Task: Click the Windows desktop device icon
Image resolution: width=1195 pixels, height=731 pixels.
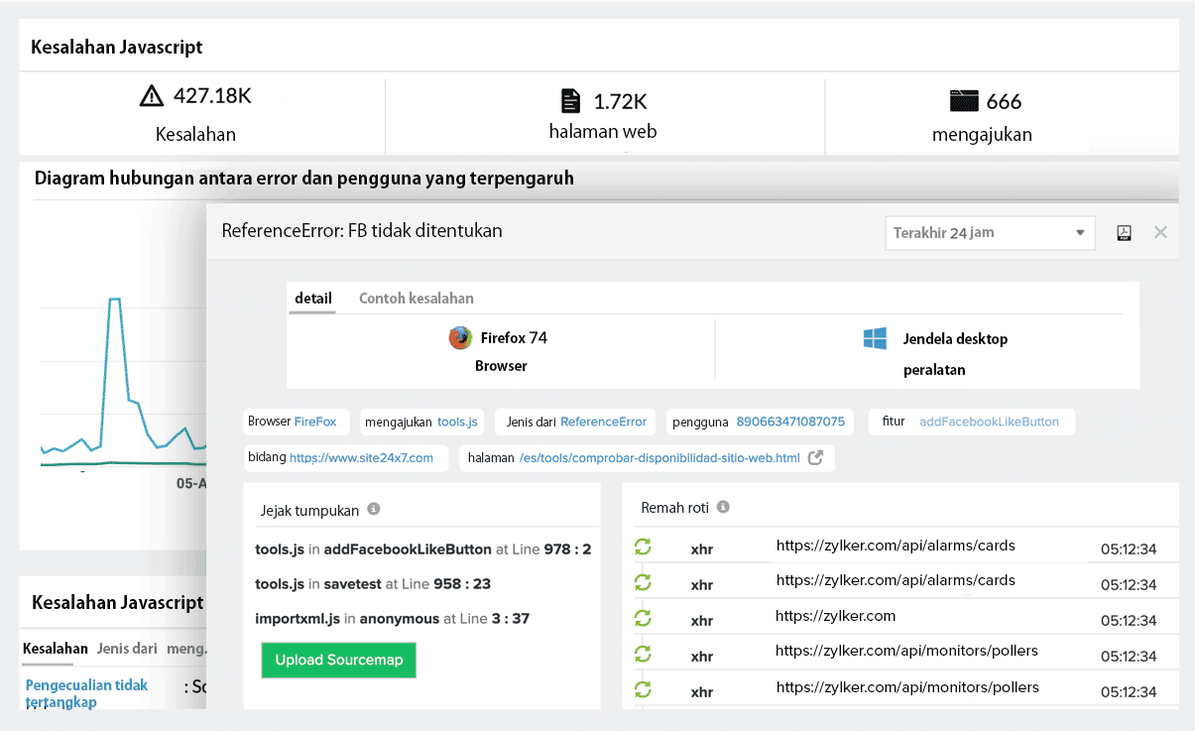Action: pyautogui.click(x=875, y=338)
